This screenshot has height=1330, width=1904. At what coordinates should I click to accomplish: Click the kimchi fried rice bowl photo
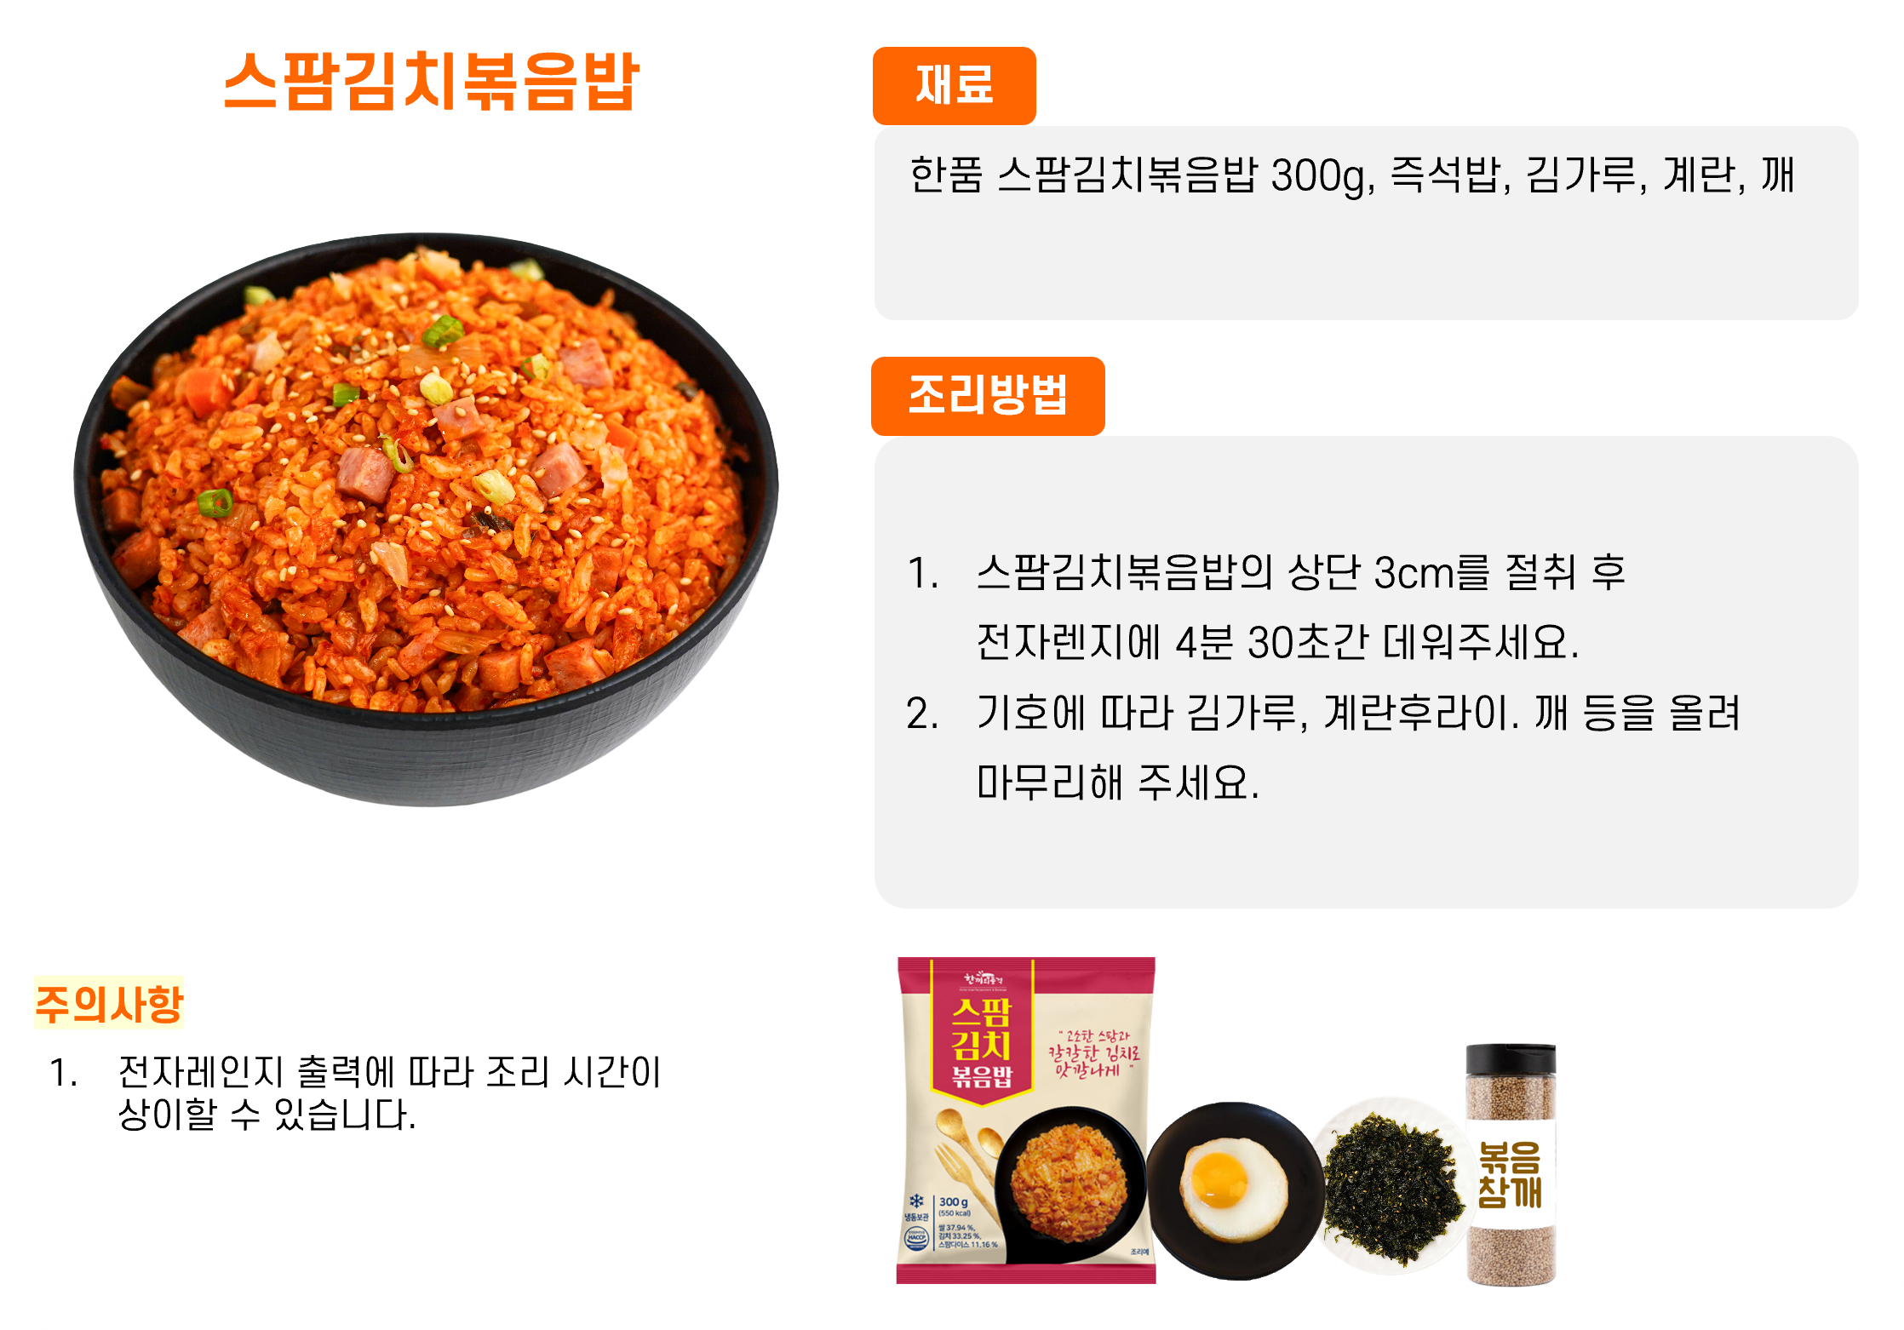coord(426,519)
